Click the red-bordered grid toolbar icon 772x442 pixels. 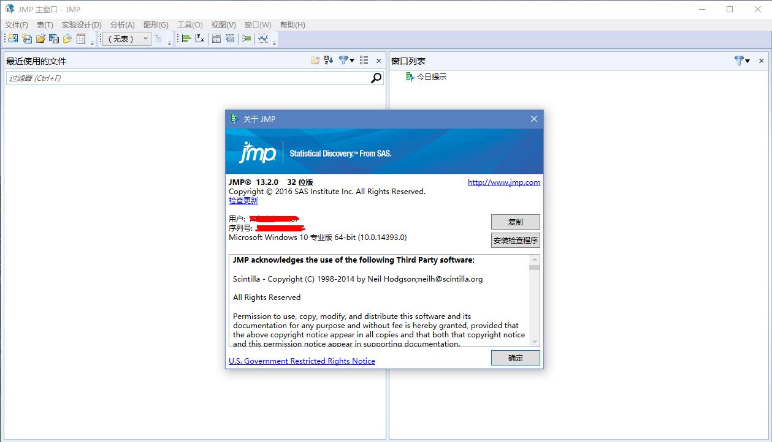click(x=81, y=39)
